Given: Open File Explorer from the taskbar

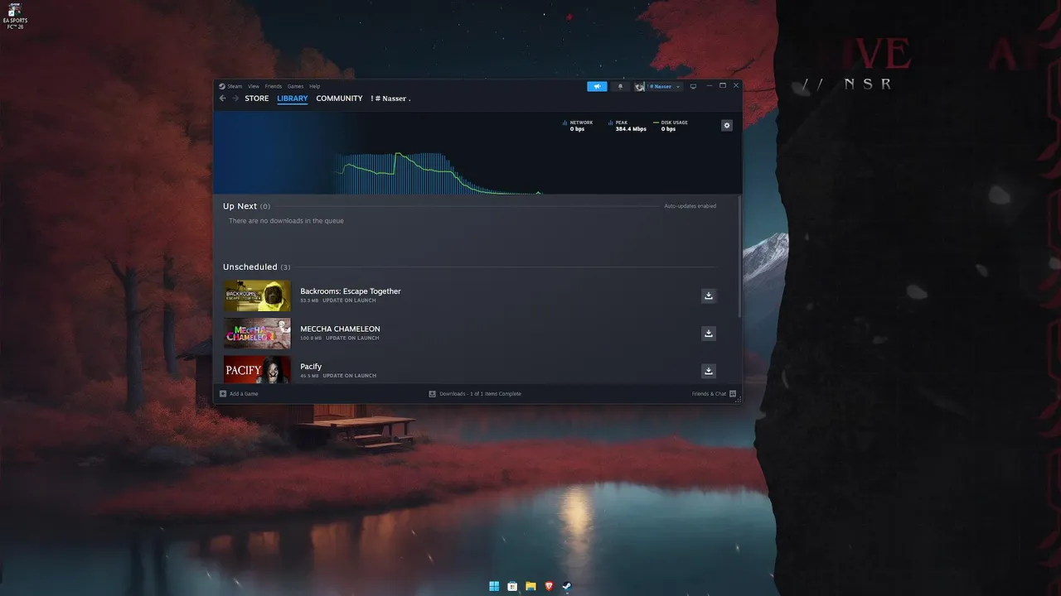Looking at the screenshot, I should 530,586.
